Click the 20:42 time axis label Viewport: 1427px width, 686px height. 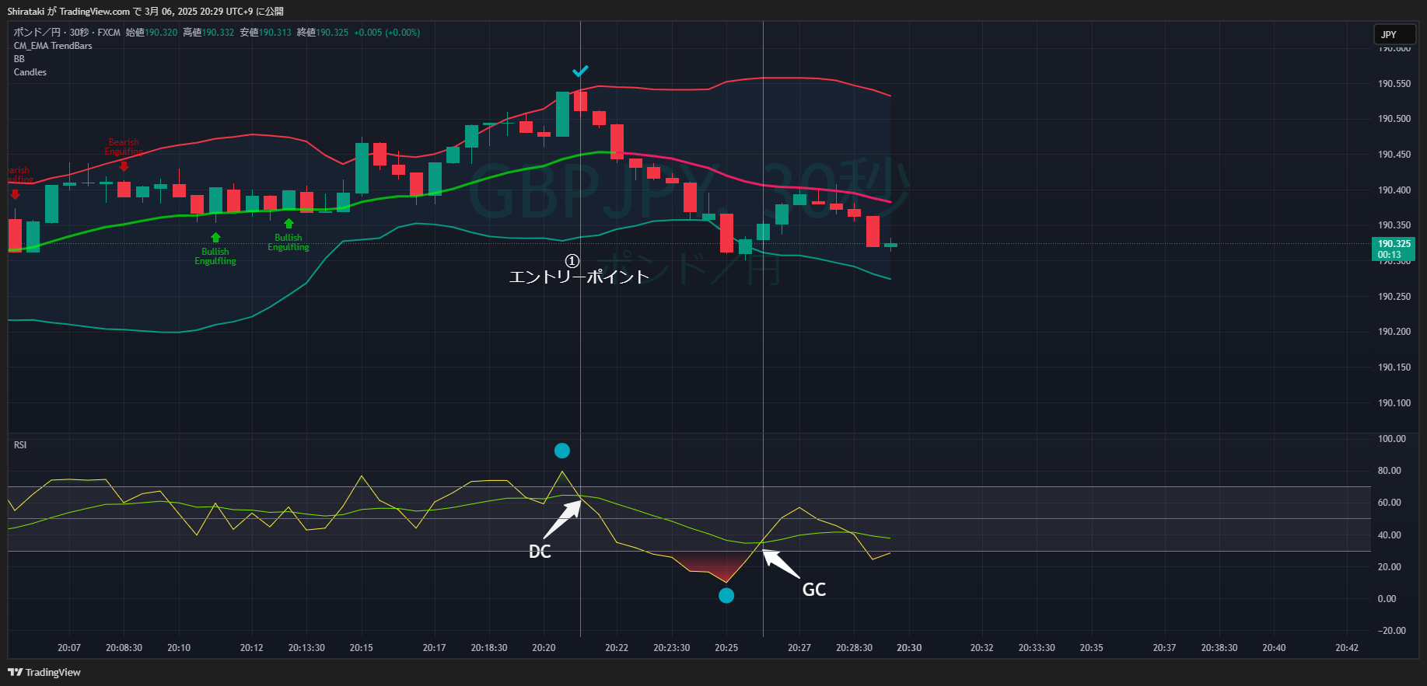coord(1347,648)
